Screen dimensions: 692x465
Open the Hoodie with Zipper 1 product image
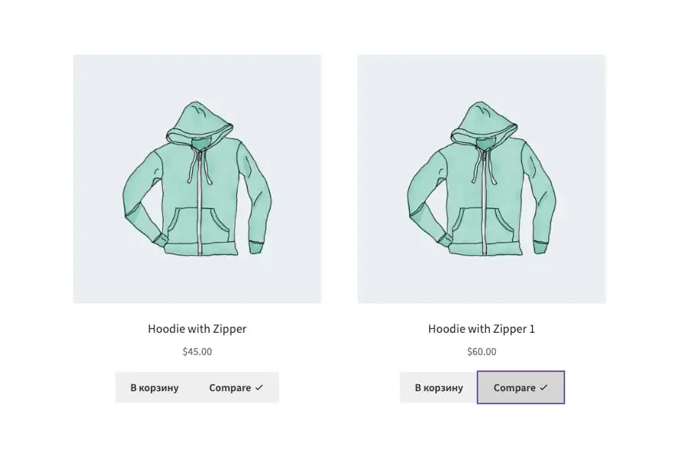pos(481,178)
